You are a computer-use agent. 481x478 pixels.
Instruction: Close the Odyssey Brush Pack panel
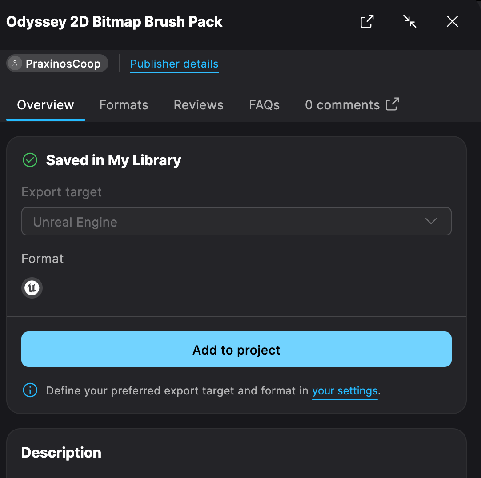coord(452,21)
